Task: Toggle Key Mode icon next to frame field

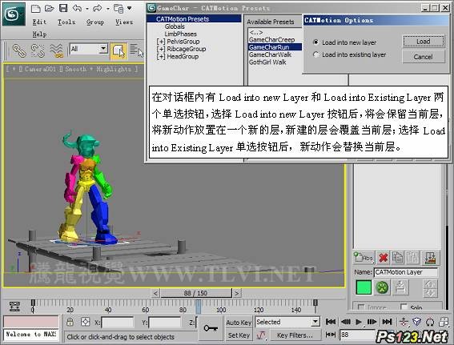Action: (331, 335)
